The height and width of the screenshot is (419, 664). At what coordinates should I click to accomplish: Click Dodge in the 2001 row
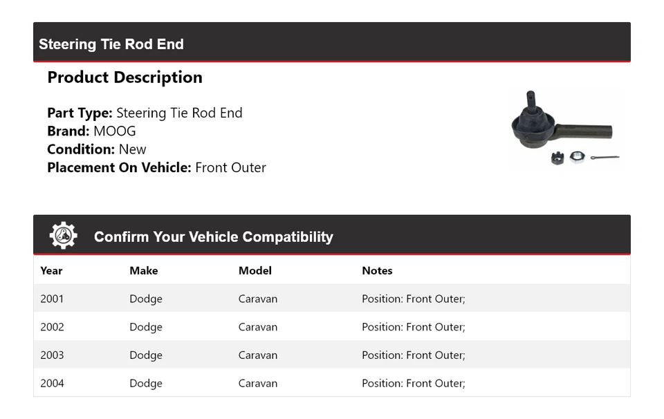click(x=146, y=299)
